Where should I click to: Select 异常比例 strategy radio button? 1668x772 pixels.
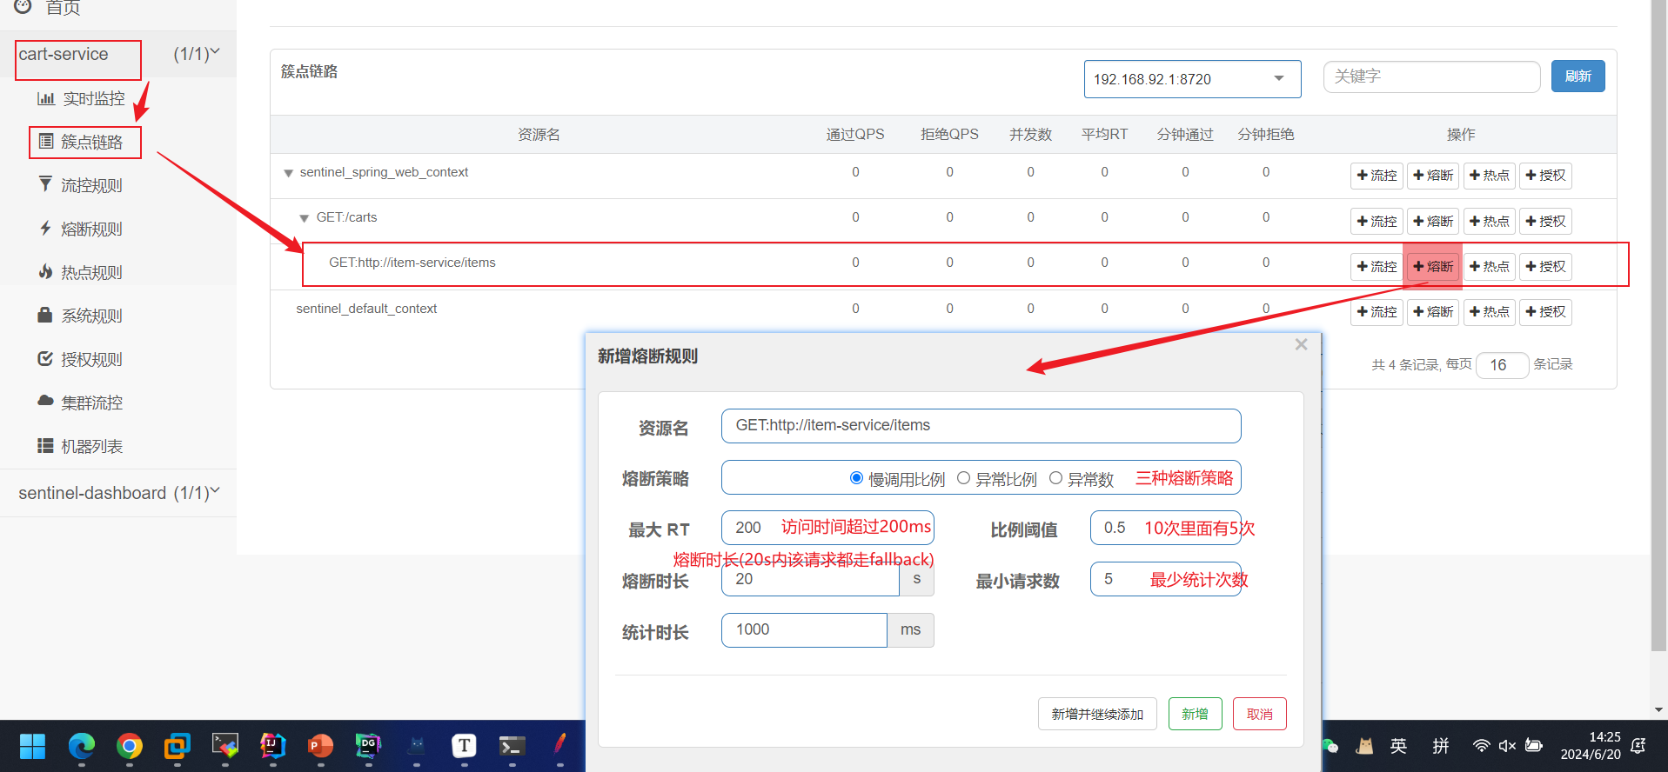coord(963,478)
